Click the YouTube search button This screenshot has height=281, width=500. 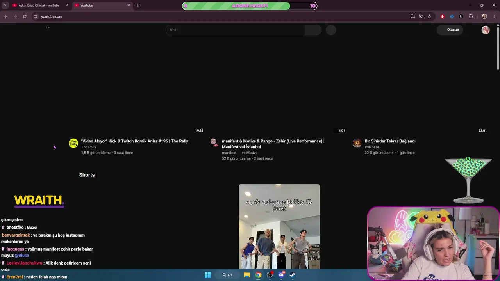tap(313, 30)
